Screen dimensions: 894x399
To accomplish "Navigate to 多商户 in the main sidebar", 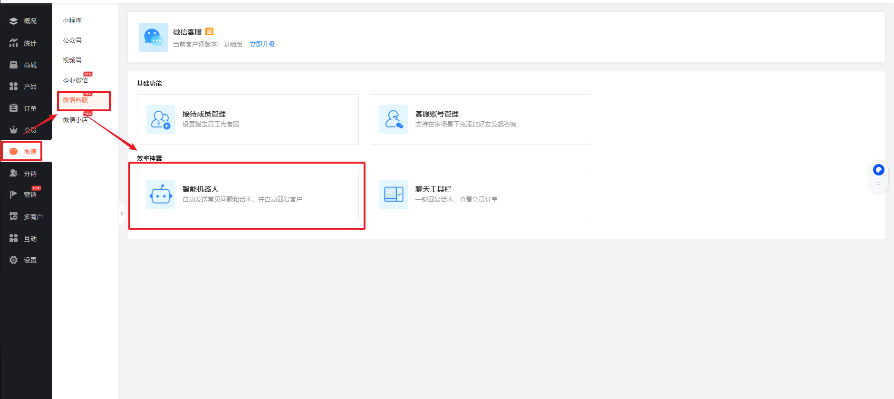I will click(x=33, y=217).
